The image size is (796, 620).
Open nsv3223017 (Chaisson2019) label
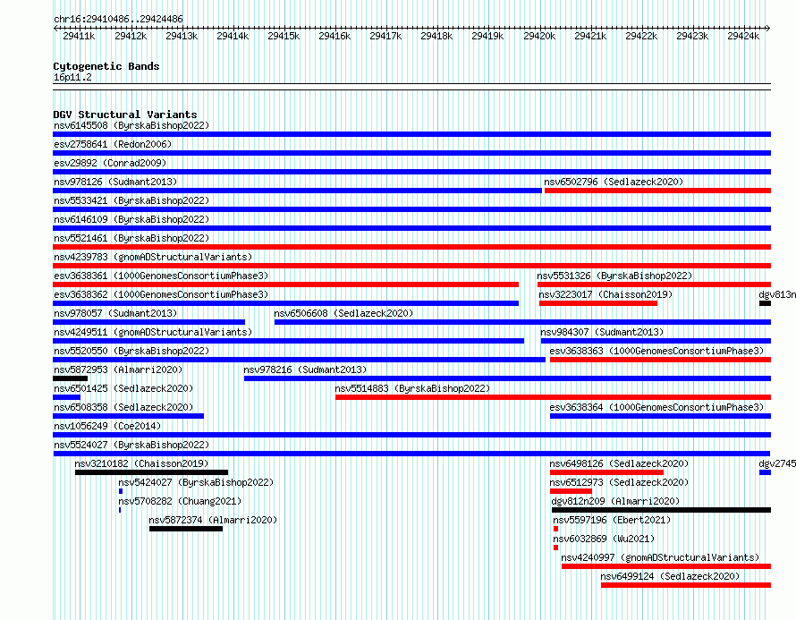click(605, 294)
